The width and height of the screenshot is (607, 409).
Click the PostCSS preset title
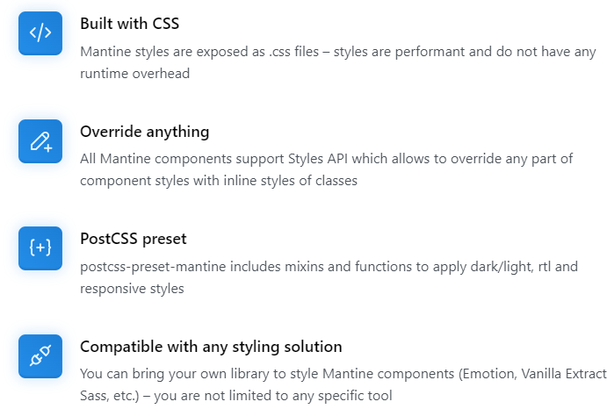(x=134, y=239)
